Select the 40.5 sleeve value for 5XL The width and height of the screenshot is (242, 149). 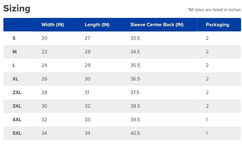pyautogui.click(x=135, y=133)
